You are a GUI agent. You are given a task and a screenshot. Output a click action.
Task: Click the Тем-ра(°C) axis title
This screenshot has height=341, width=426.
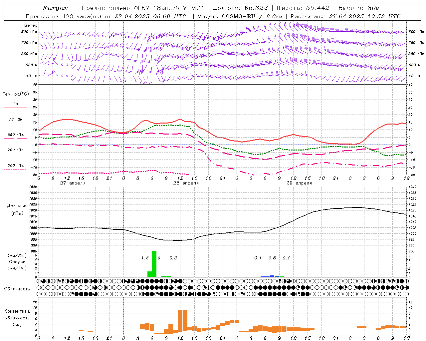click(x=16, y=94)
